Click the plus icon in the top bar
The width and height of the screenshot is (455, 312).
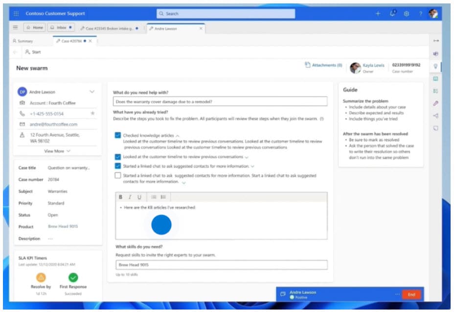click(378, 13)
